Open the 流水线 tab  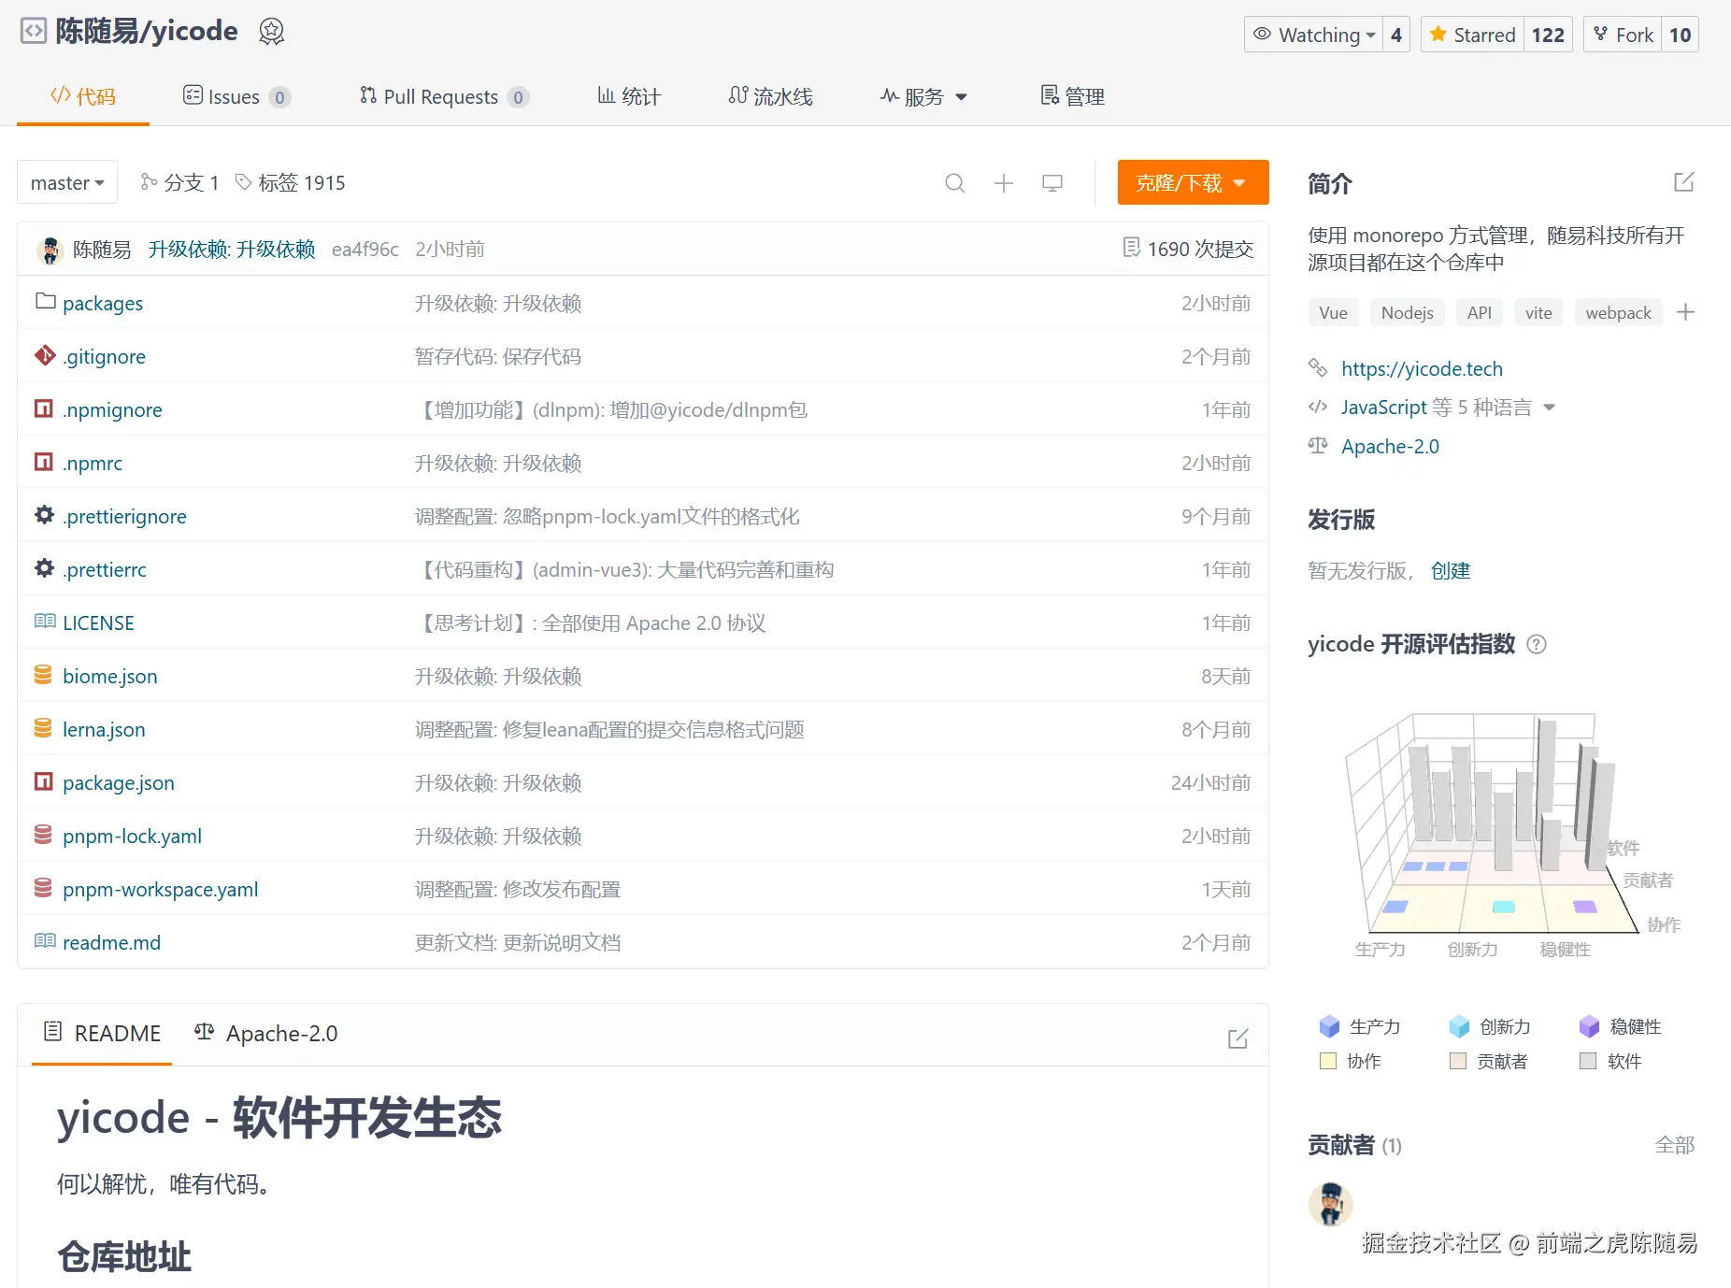770,96
